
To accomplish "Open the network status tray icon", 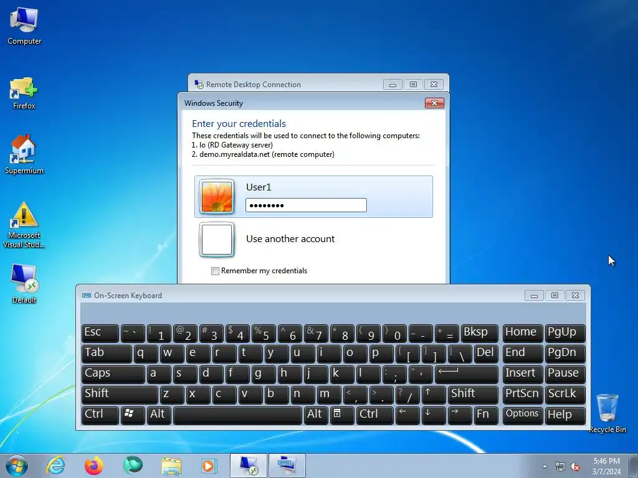I will (560, 466).
